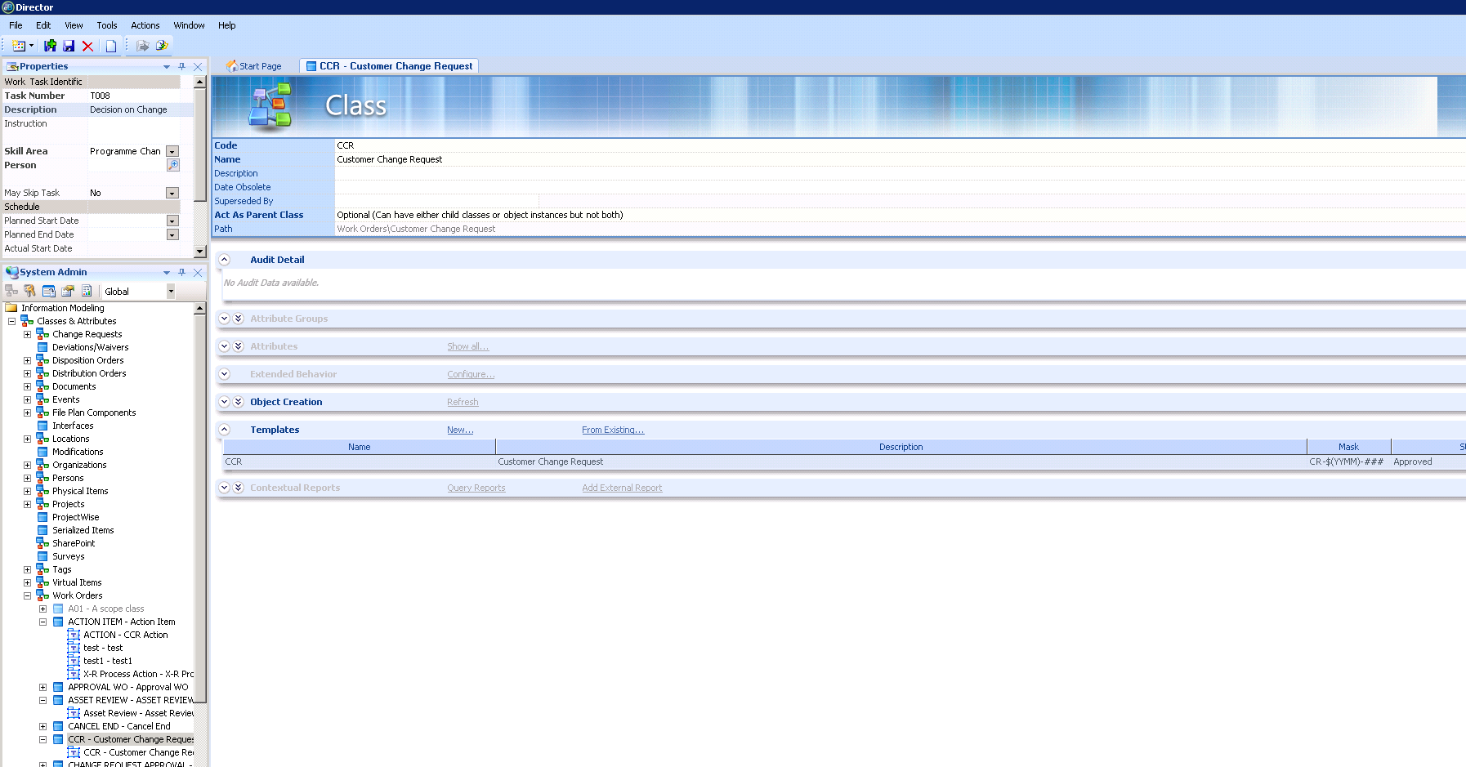The width and height of the screenshot is (1466, 767).
Task: Click the Configure... link
Action: click(x=471, y=374)
